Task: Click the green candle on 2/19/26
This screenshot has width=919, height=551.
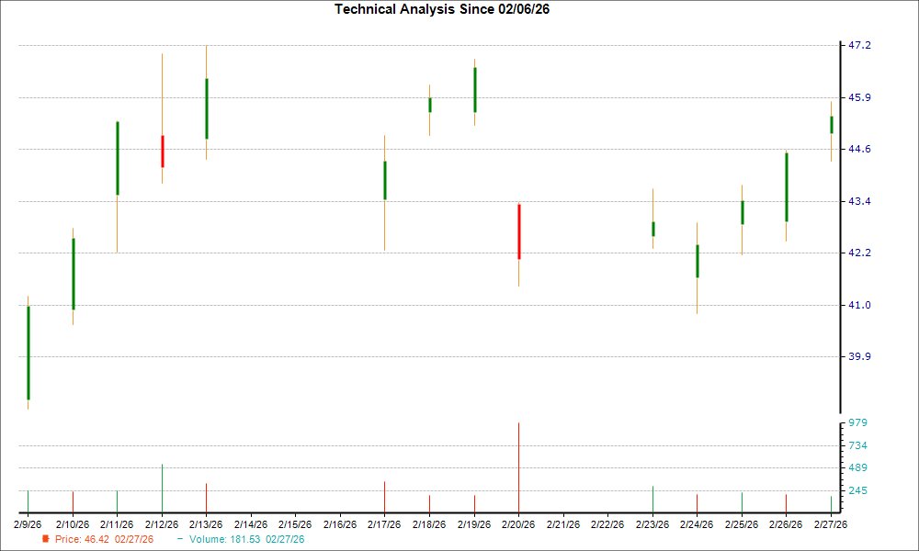Action: pos(476,87)
